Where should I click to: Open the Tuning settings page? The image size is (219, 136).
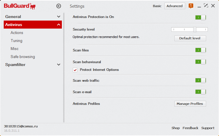click(17, 41)
